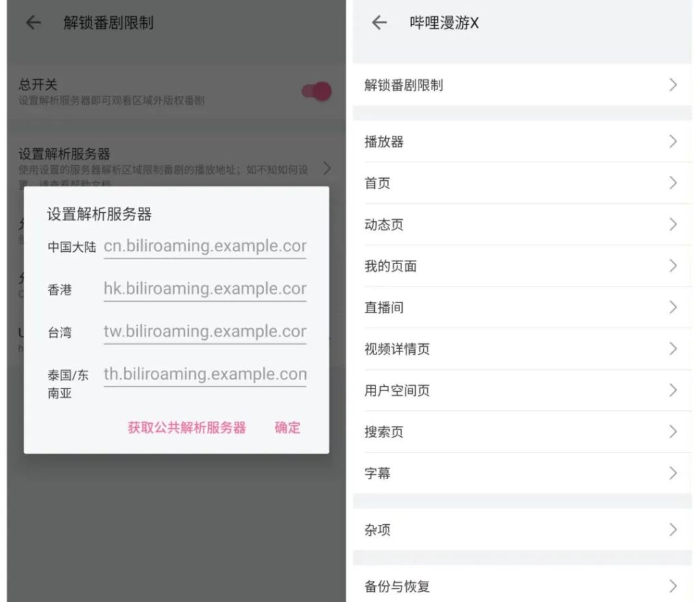The width and height of the screenshot is (699, 602).
Task: Tap chevron next to 杂项
Action: pos(673,530)
